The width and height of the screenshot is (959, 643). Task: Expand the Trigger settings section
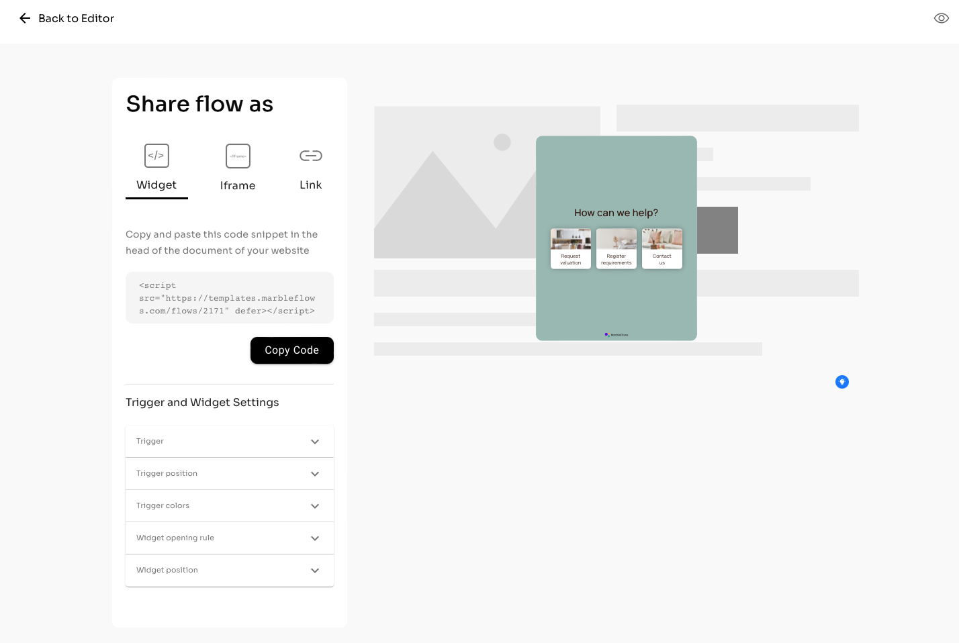(x=230, y=442)
